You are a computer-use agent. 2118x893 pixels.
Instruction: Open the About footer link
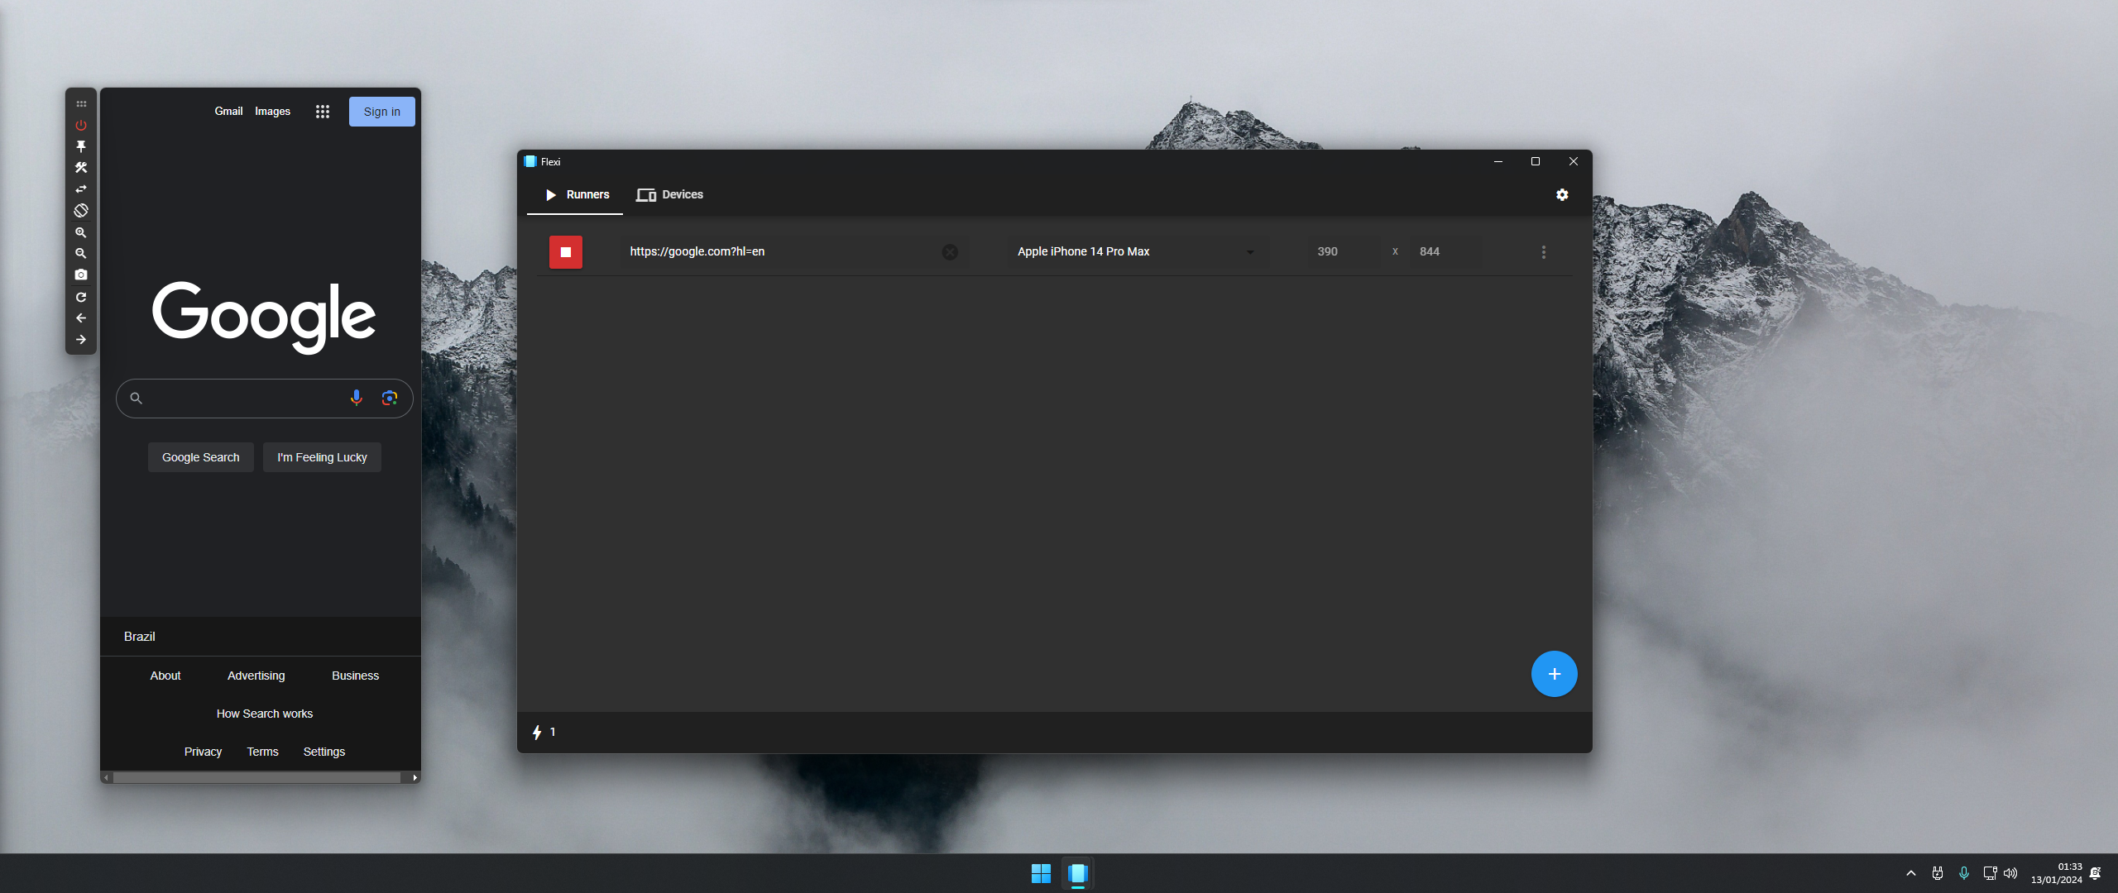click(x=165, y=676)
